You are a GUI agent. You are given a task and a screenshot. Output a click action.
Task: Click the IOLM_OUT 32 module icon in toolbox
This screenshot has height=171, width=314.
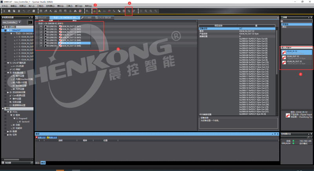[x=284, y=58]
